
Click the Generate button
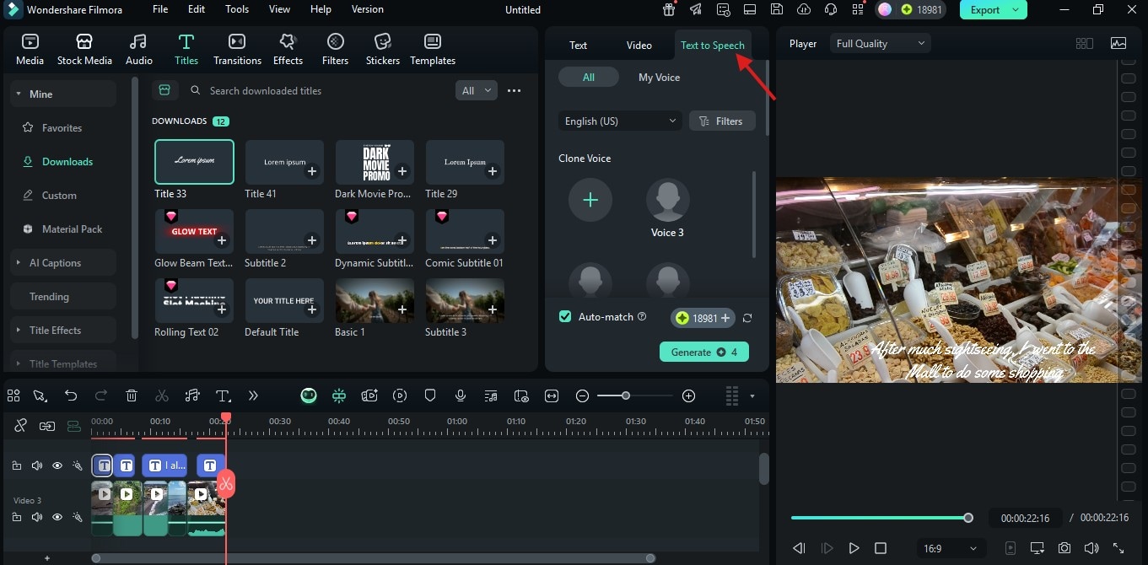coord(704,352)
